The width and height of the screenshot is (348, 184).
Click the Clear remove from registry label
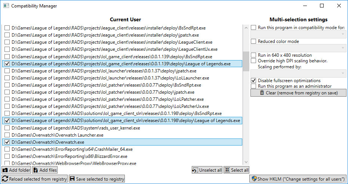(x=302, y=93)
